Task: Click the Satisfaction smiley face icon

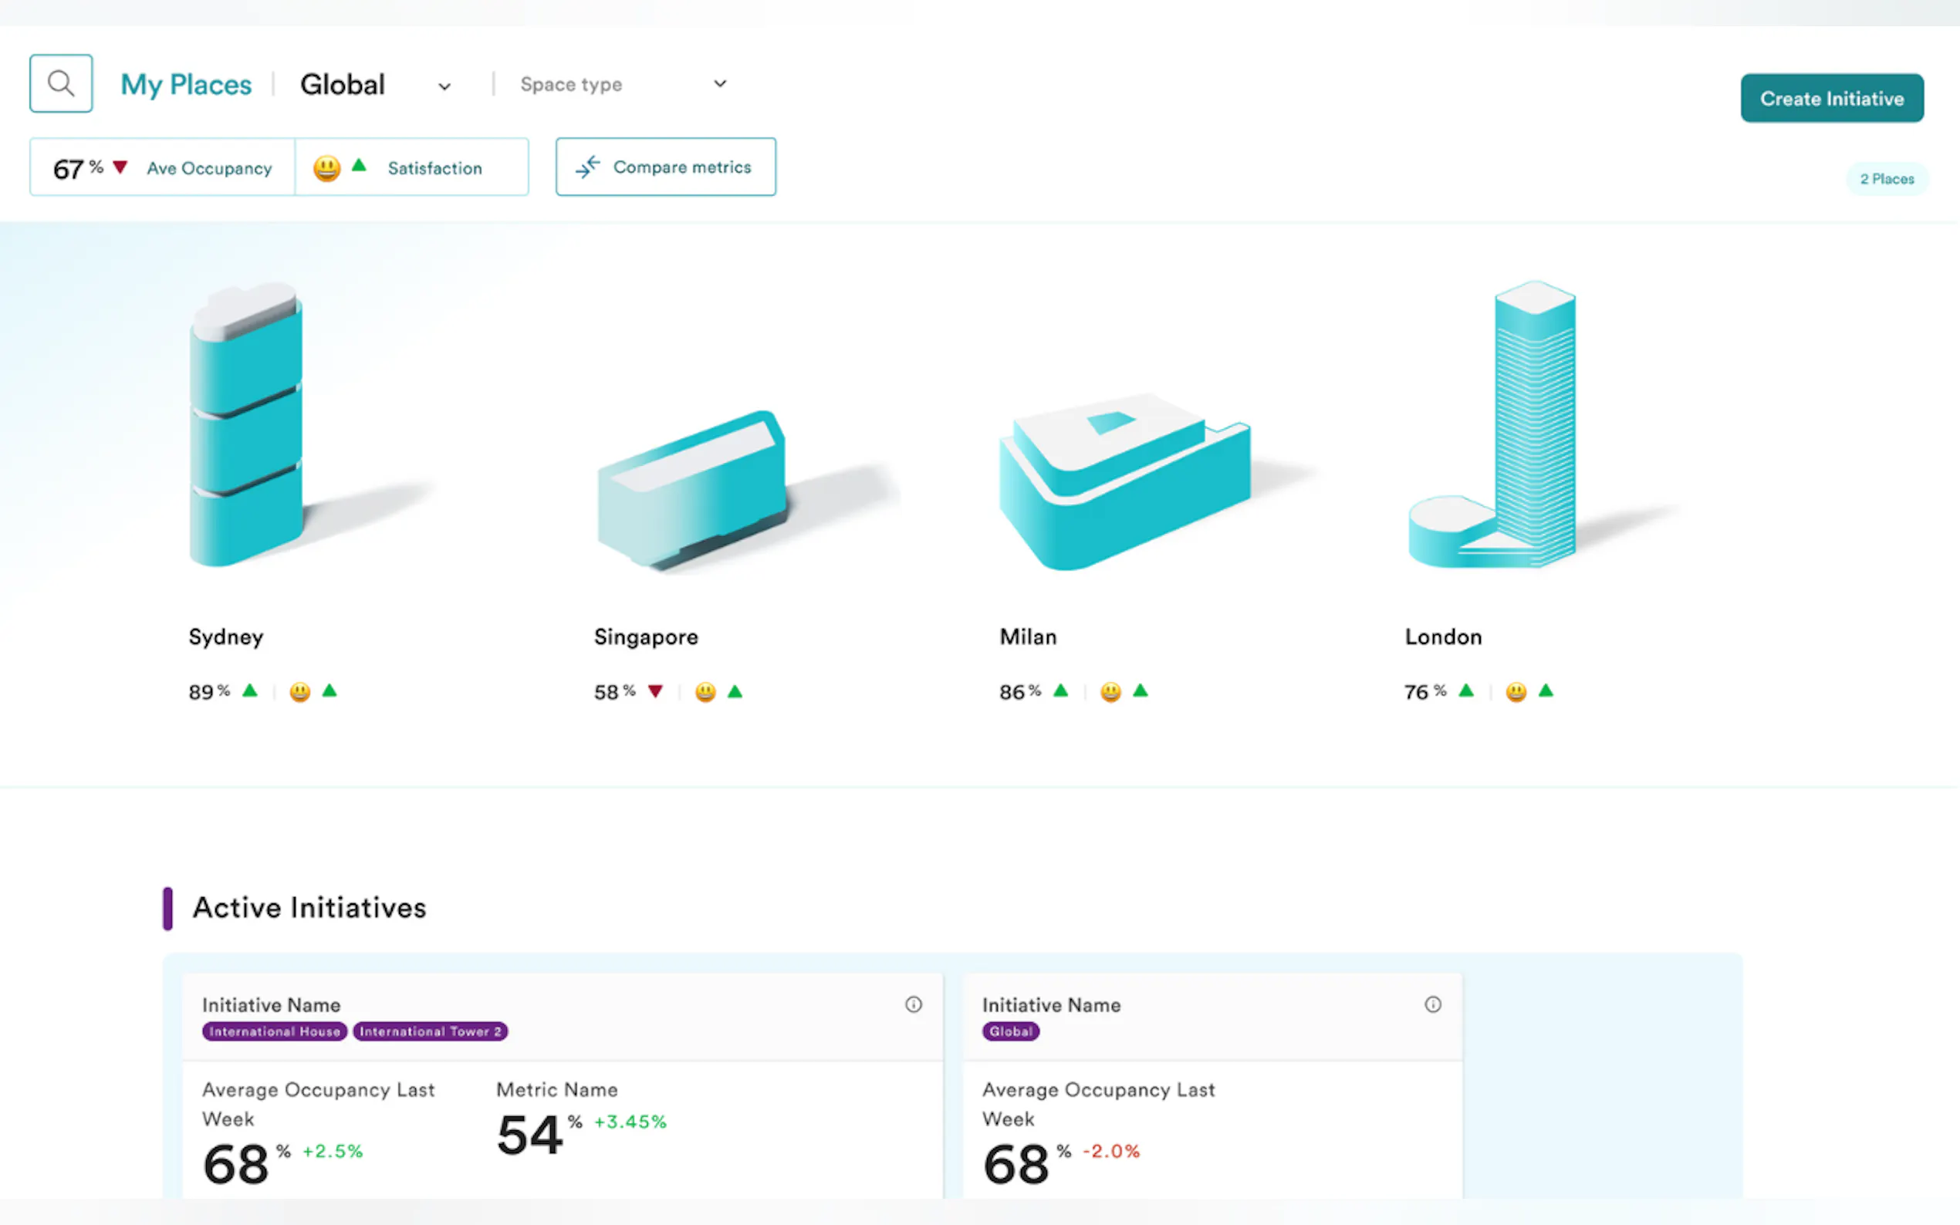Action: click(326, 168)
